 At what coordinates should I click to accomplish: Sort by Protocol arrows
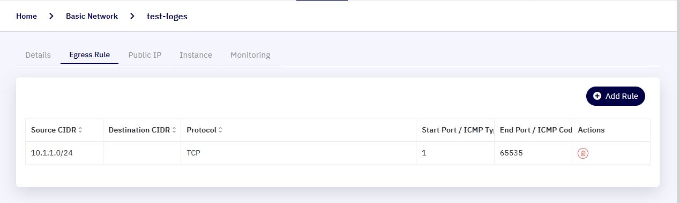[220, 130]
